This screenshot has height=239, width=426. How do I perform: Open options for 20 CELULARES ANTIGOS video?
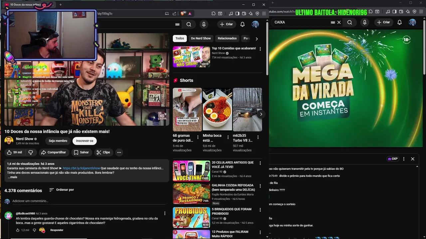260,163
